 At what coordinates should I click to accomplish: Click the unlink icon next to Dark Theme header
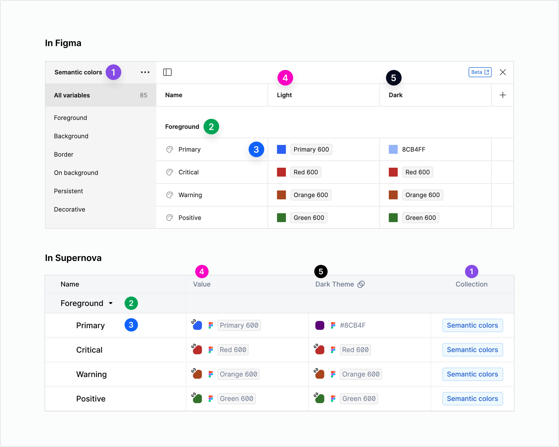(361, 284)
